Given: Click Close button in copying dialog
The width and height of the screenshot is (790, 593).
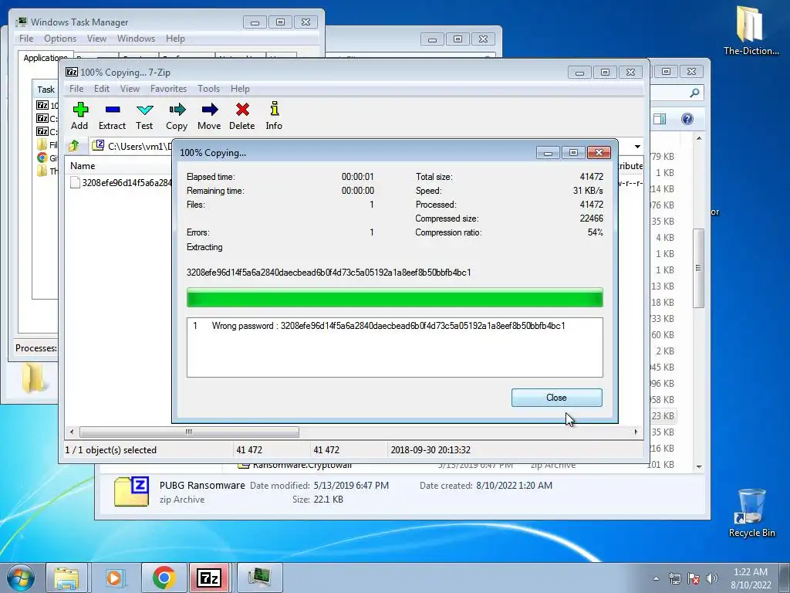Looking at the screenshot, I should [557, 398].
